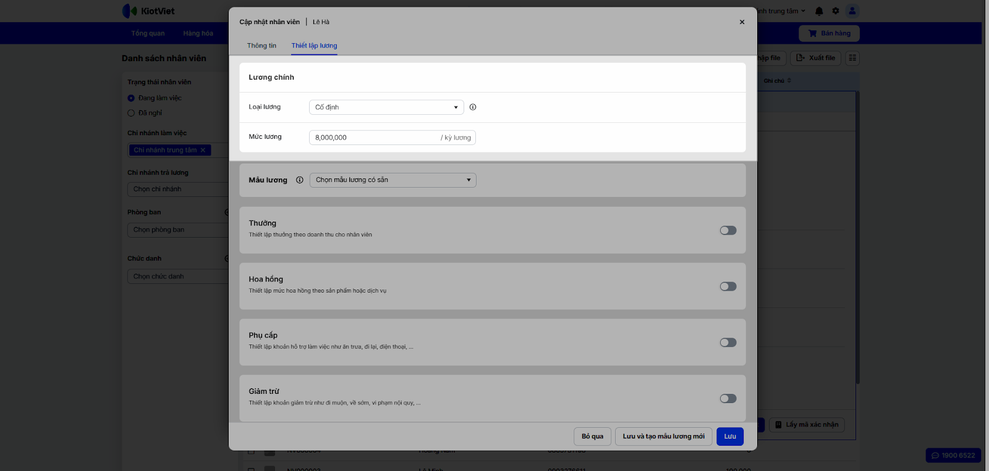Click the Bỏ qua button
989x471 pixels.
(x=592, y=436)
